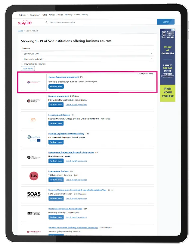Click the TBS Education red logo
Viewport: 192px width, 247px height.
click(x=34, y=176)
